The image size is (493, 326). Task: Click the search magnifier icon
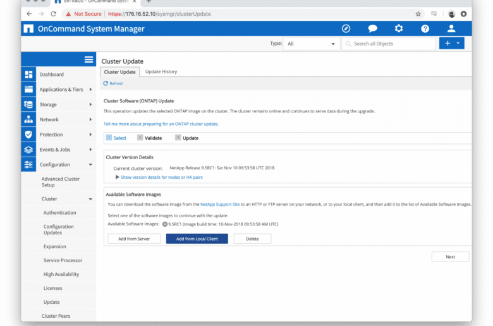[x=348, y=44]
